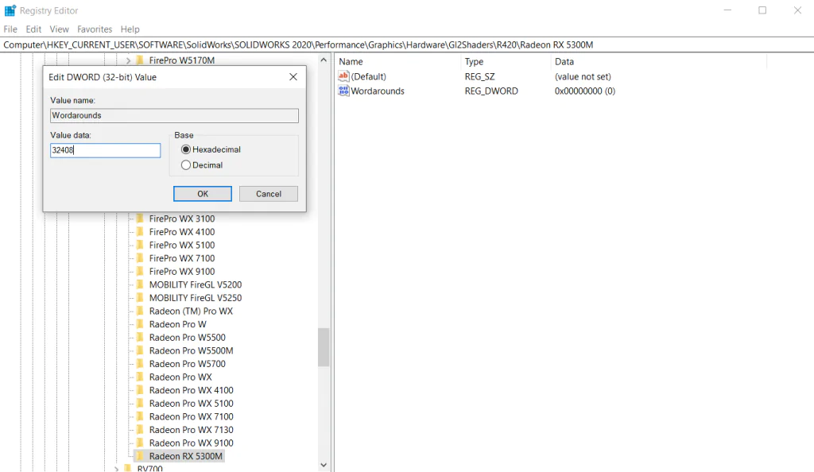This screenshot has width=814, height=472.
Task: Open the View menu
Action: (59, 29)
